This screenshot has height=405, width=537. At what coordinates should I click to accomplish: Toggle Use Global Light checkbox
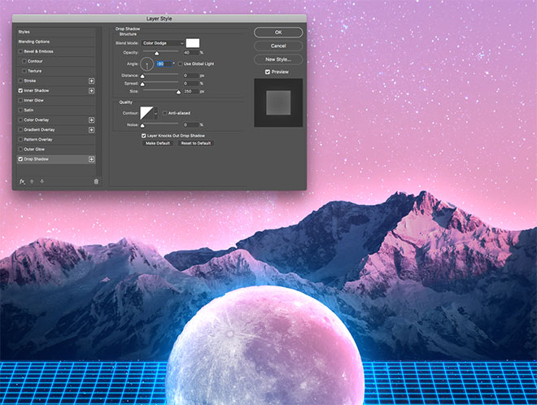180,64
